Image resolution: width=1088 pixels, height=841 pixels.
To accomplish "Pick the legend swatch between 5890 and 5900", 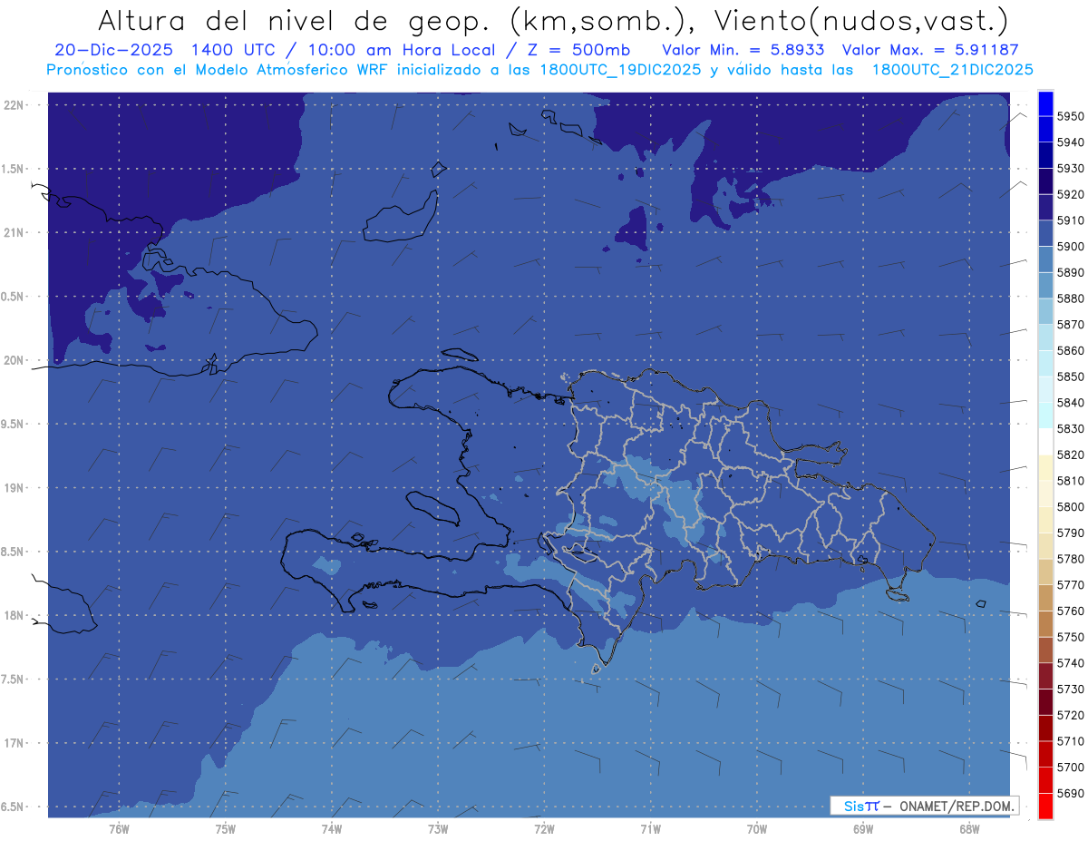I will click(x=1045, y=259).
